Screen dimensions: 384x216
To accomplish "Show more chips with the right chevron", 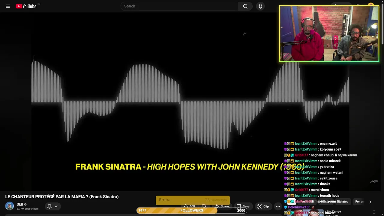I will click(370, 202).
